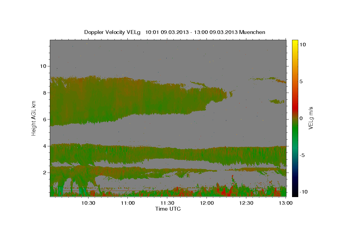354x236 pixels.
Task: Click the height tick label 4
Action: click(x=44, y=146)
